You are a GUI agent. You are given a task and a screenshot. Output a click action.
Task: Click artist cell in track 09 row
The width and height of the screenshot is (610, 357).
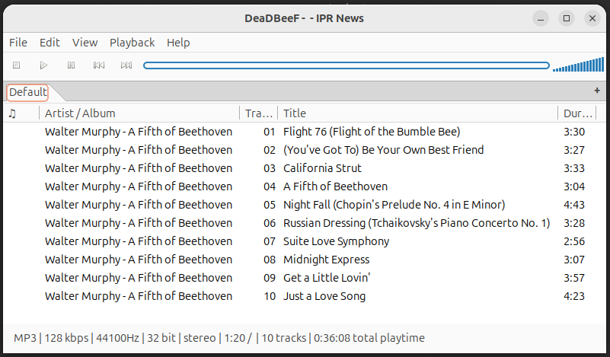139,278
